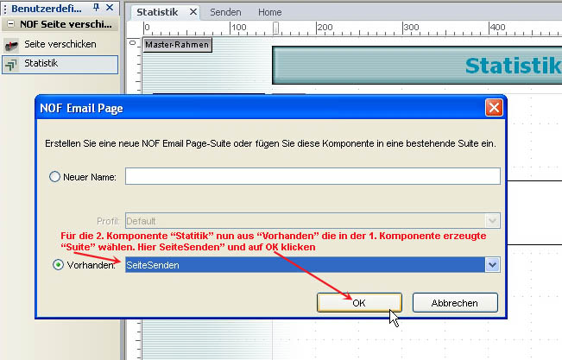Click the Master-Rahmen label

click(x=174, y=45)
